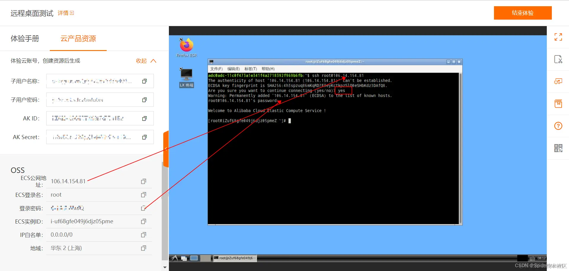Open the 编辑(E) menu in terminal
This screenshot has width=569, height=271.
point(234,69)
